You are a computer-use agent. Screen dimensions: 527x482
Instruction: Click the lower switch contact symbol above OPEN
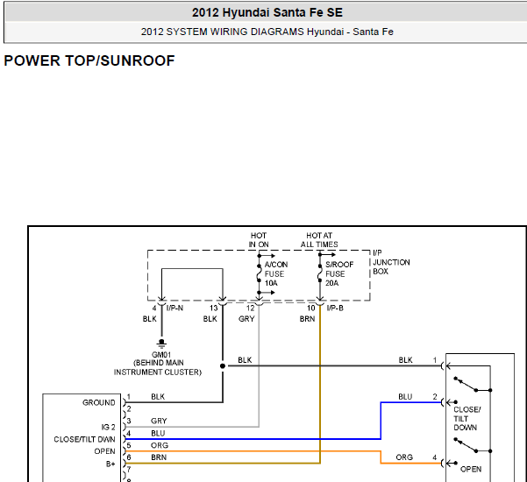point(473,445)
